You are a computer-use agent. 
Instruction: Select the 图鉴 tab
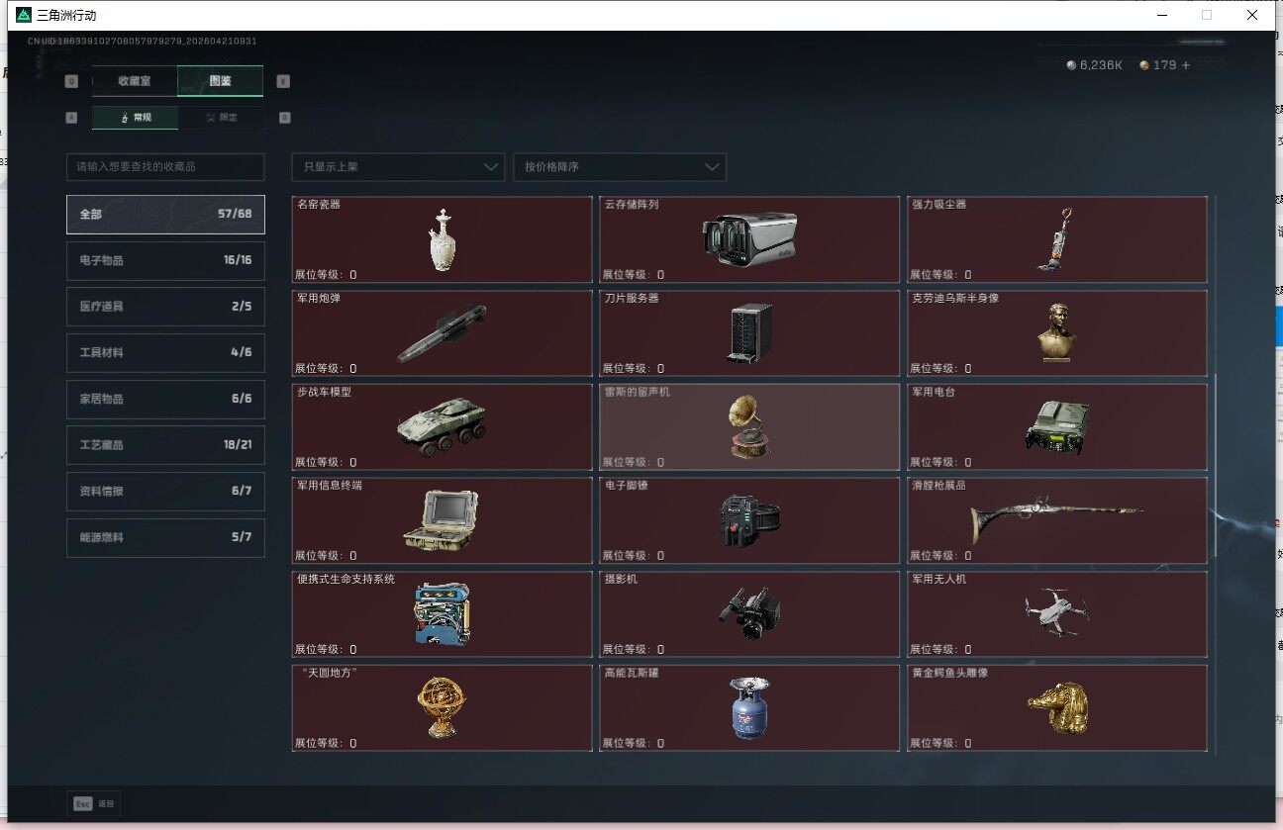[x=220, y=81]
